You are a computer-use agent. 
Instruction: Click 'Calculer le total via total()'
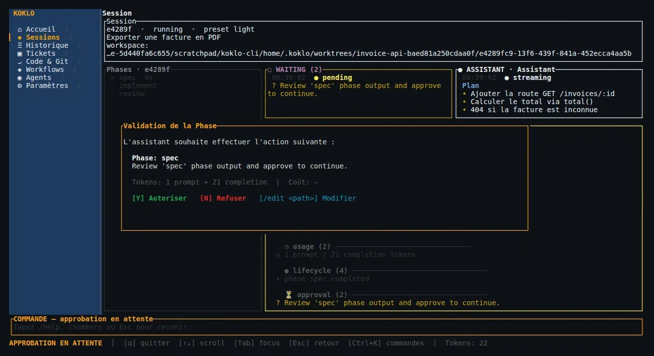pos(532,102)
